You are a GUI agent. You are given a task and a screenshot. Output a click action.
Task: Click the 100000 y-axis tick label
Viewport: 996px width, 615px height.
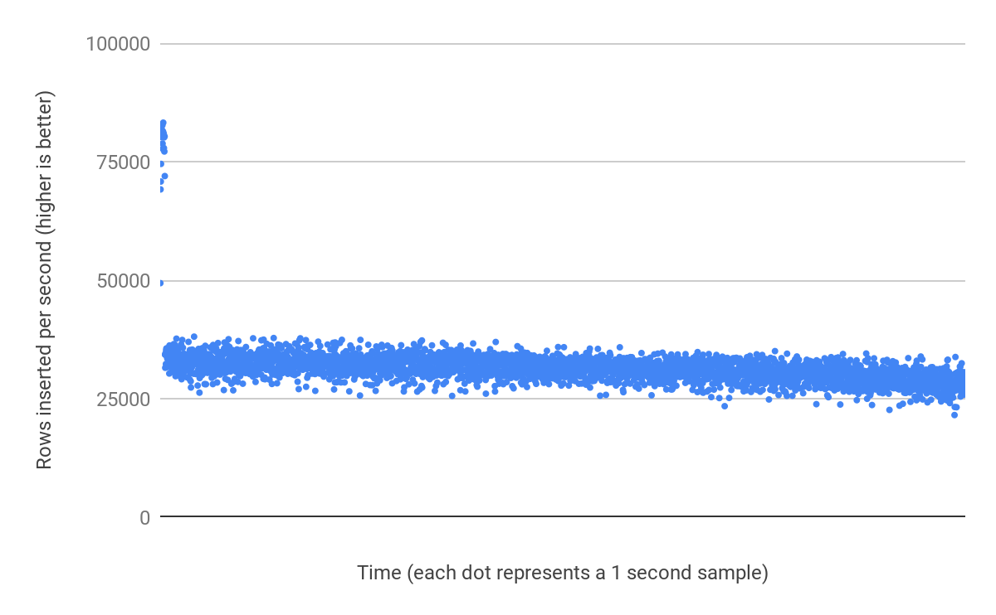118,43
